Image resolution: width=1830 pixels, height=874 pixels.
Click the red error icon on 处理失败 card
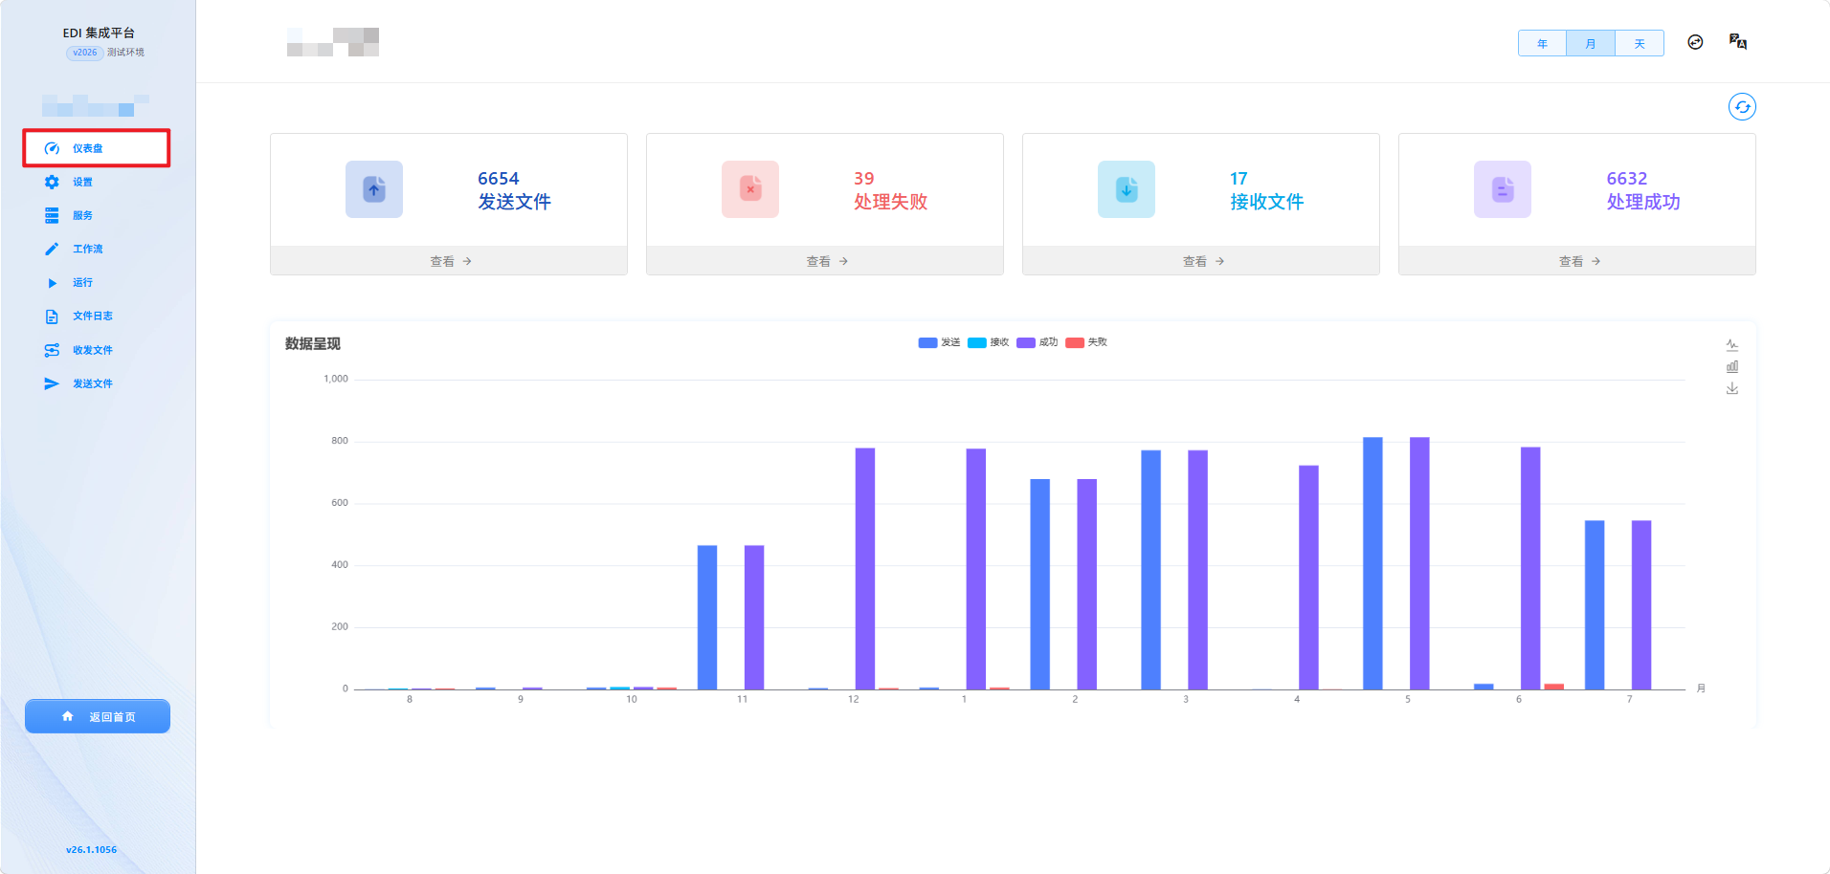[750, 189]
